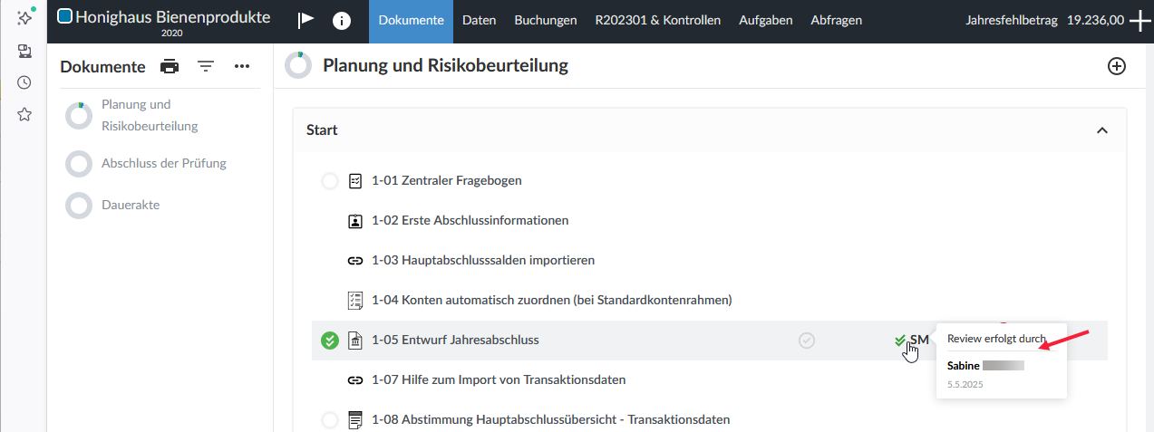Open 1-02 Erste Abschlussinformationen
Image resolution: width=1154 pixels, height=432 pixels.
[470, 221]
